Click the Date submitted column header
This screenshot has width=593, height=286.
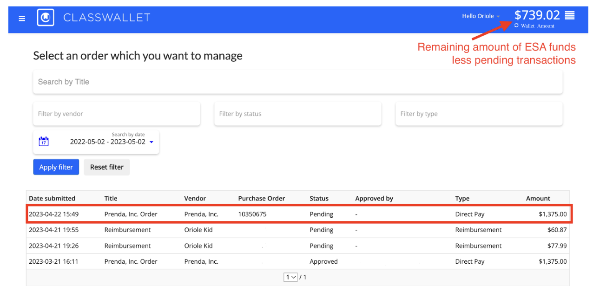pos(52,198)
